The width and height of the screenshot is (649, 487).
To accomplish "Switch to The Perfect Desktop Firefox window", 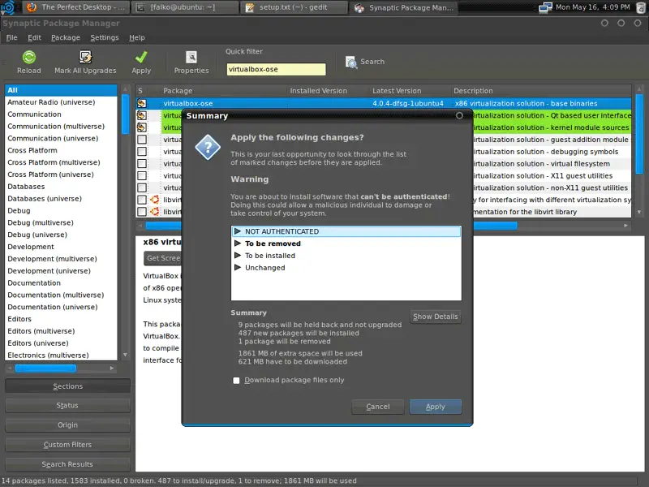I will [76, 7].
